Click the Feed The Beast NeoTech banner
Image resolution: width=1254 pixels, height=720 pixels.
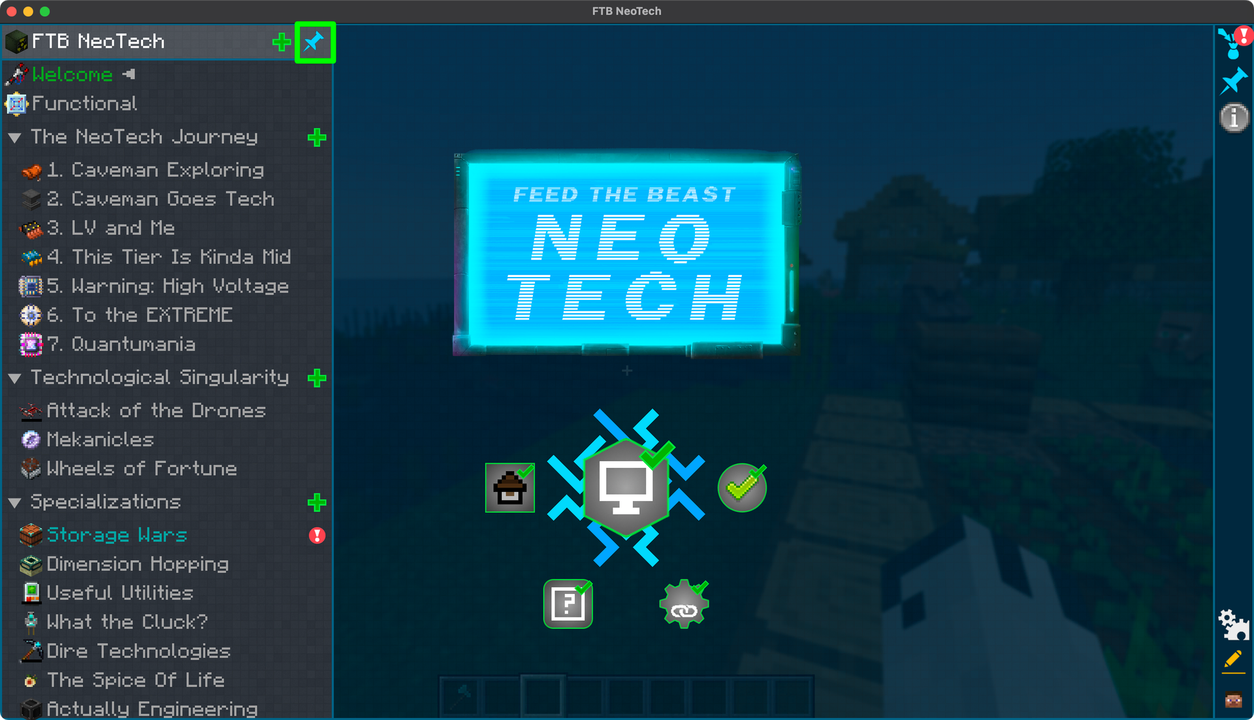pos(626,254)
